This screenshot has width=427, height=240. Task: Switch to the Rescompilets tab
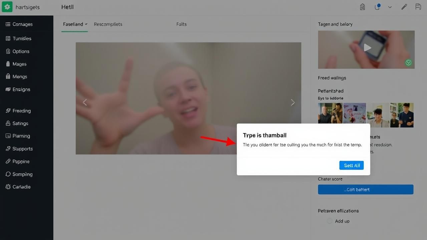(108, 24)
